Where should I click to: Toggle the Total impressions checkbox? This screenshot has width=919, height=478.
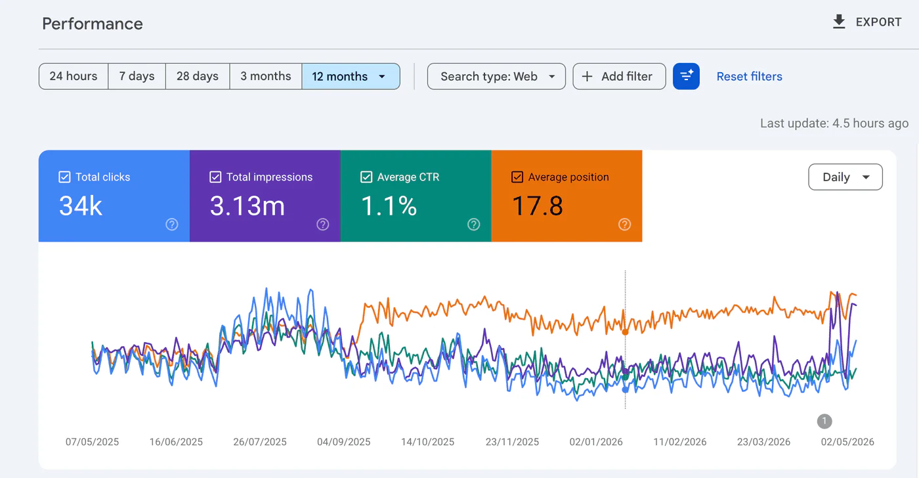tap(215, 177)
